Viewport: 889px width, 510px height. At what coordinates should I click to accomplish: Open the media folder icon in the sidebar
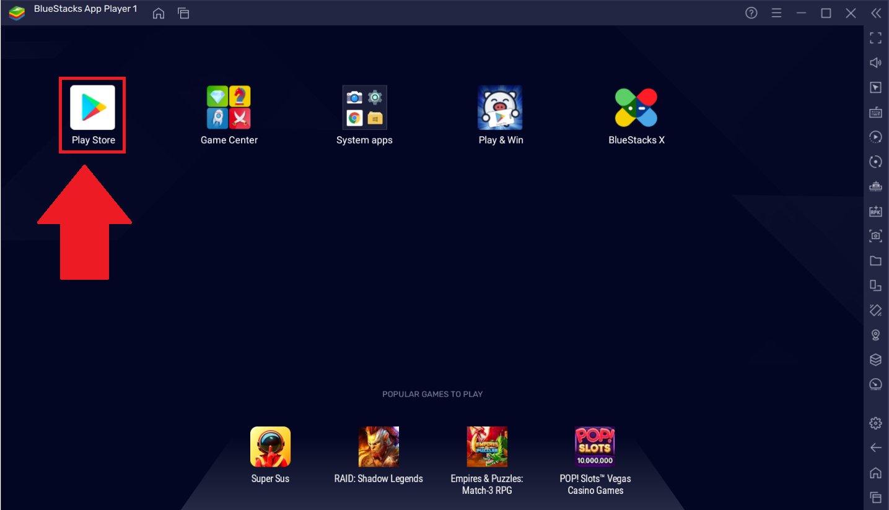click(x=875, y=261)
